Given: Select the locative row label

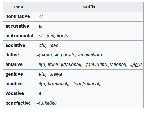Looking at the screenshot, I should (x=14, y=84).
